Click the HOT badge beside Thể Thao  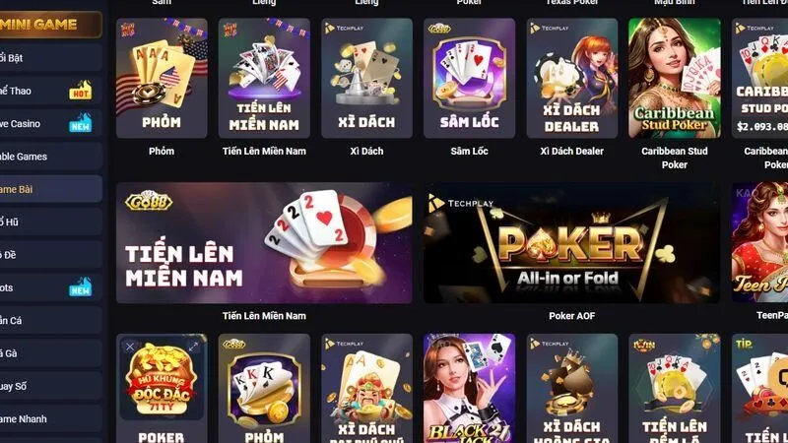pyautogui.click(x=81, y=91)
